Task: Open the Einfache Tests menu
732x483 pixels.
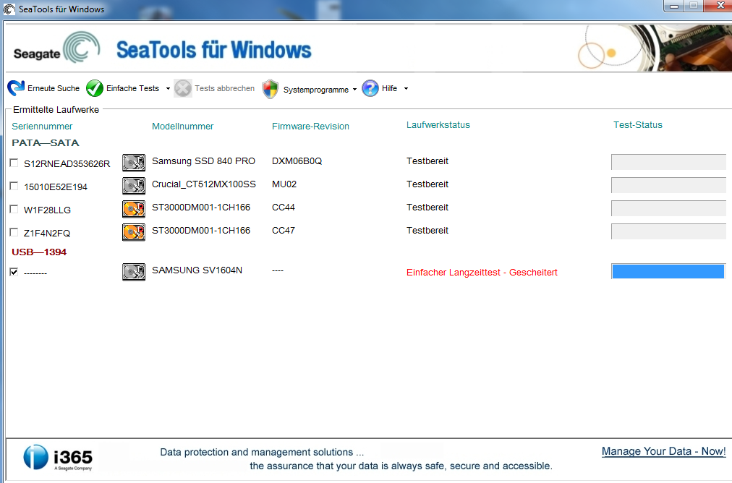Action: coord(132,88)
